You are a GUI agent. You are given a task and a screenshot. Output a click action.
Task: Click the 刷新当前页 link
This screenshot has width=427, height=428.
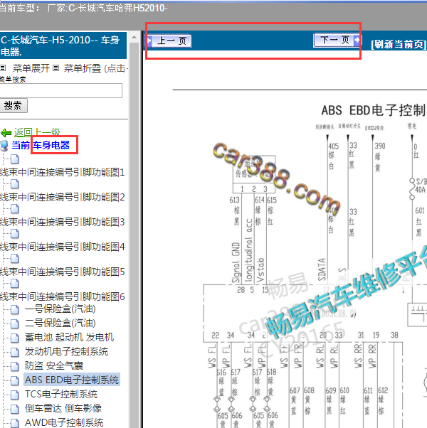[399, 44]
